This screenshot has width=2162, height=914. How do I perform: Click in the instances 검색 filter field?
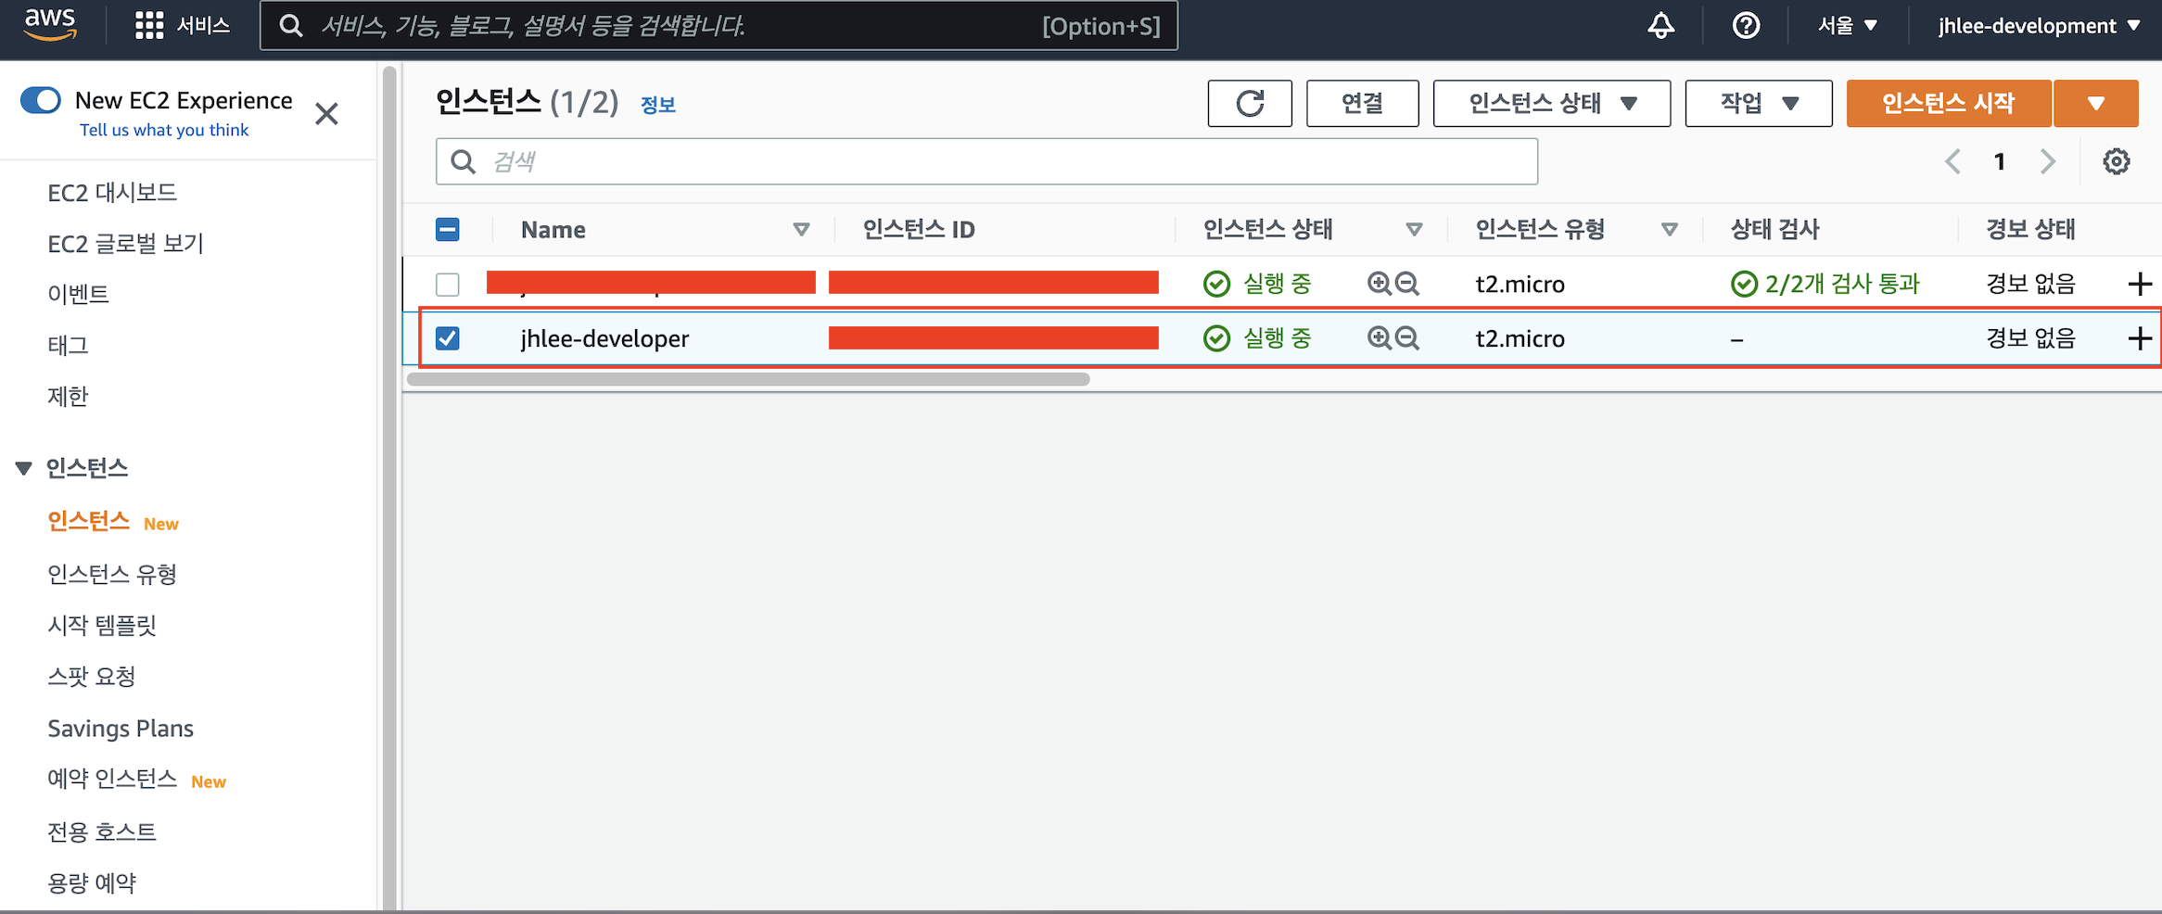coord(986,161)
